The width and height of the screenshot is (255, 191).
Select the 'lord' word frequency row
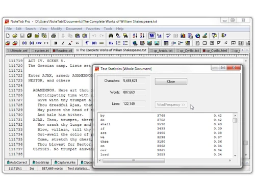click(165, 154)
